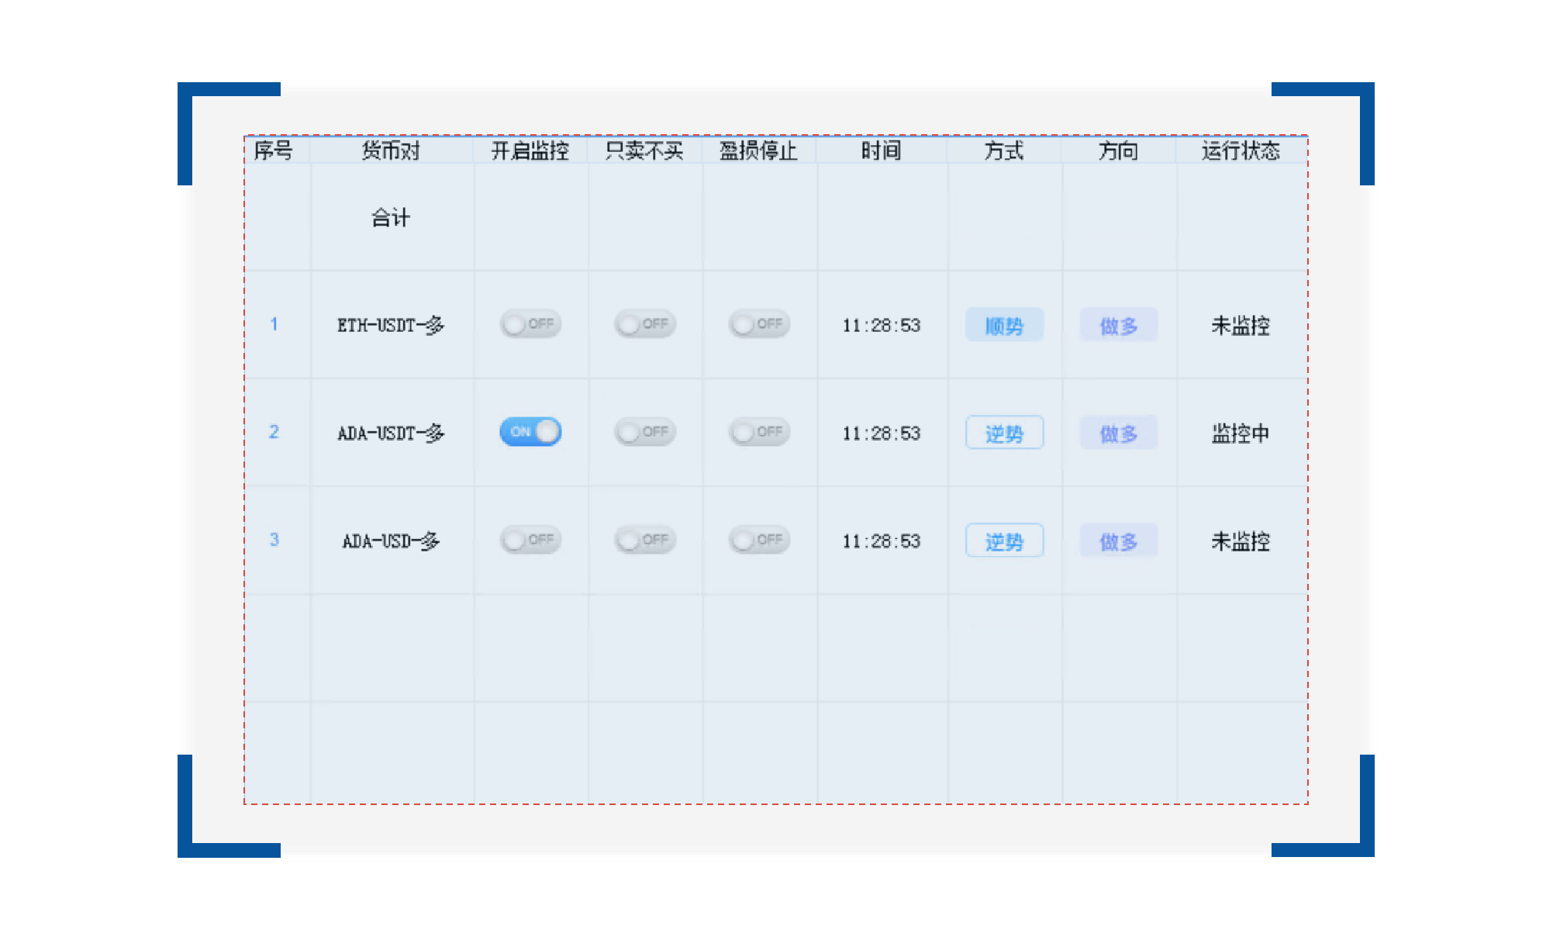
Task: Toggle 只卖不买 switch for ETH-USDT
Action: [644, 324]
